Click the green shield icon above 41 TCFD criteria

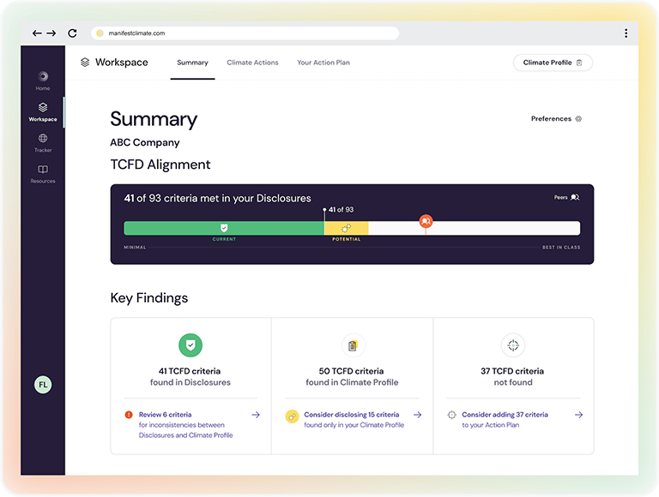(x=190, y=345)
